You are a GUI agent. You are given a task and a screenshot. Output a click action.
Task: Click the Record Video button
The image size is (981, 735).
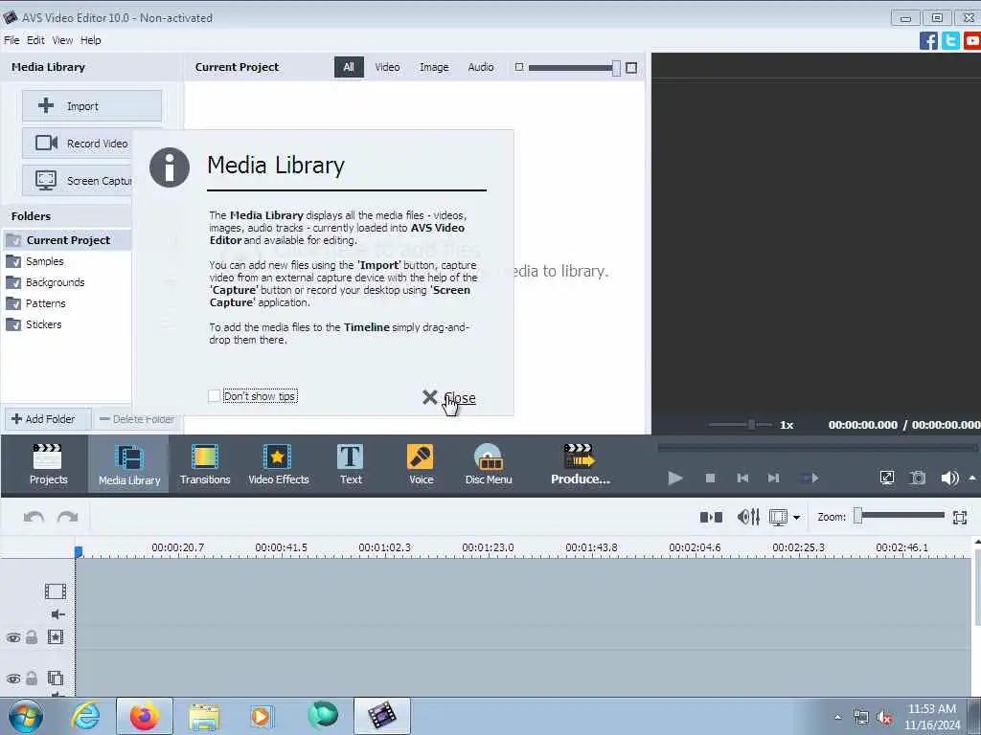click(78, 144)
